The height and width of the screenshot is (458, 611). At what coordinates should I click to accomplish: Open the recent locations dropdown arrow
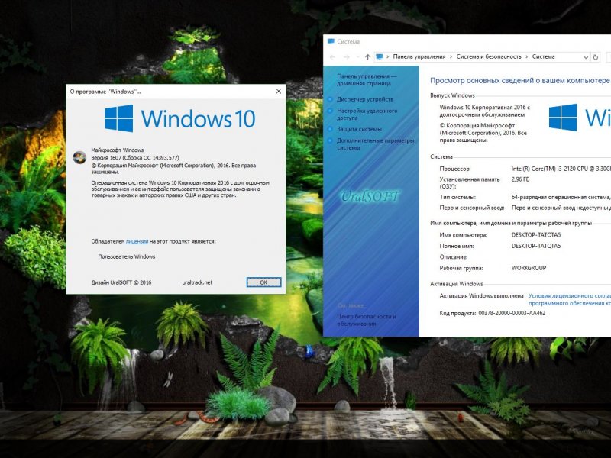point(357,57)
